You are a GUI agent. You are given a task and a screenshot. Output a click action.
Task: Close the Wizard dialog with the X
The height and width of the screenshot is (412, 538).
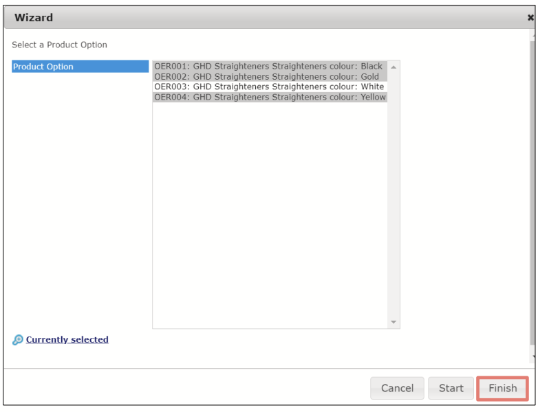[x=530, y=17]
